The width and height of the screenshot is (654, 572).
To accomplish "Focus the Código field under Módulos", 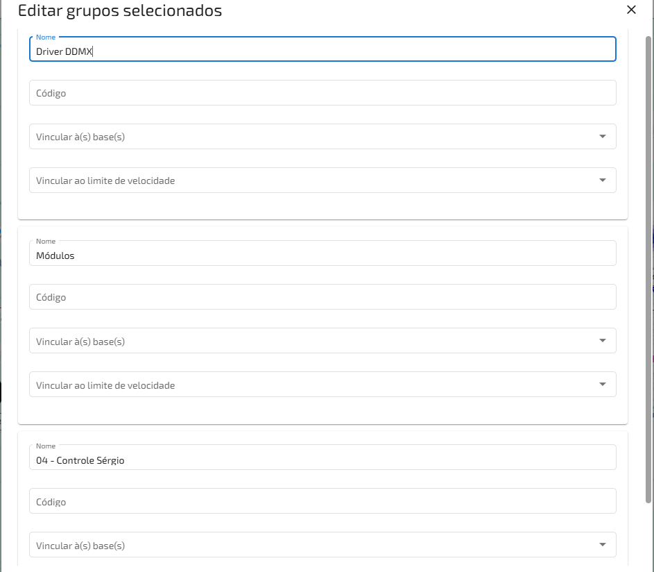I will 322,297.
